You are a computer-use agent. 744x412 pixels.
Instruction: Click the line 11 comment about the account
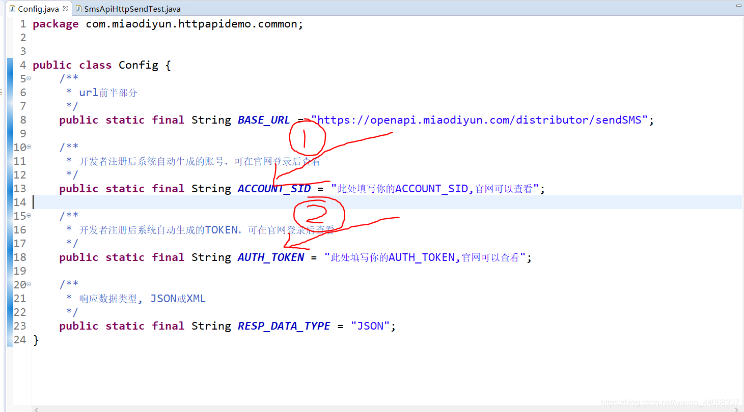tap(200, 161)
